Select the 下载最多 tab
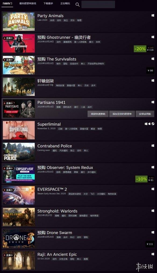Image resolution: width=157 pixels, height=273 pixels. (48, 4)
